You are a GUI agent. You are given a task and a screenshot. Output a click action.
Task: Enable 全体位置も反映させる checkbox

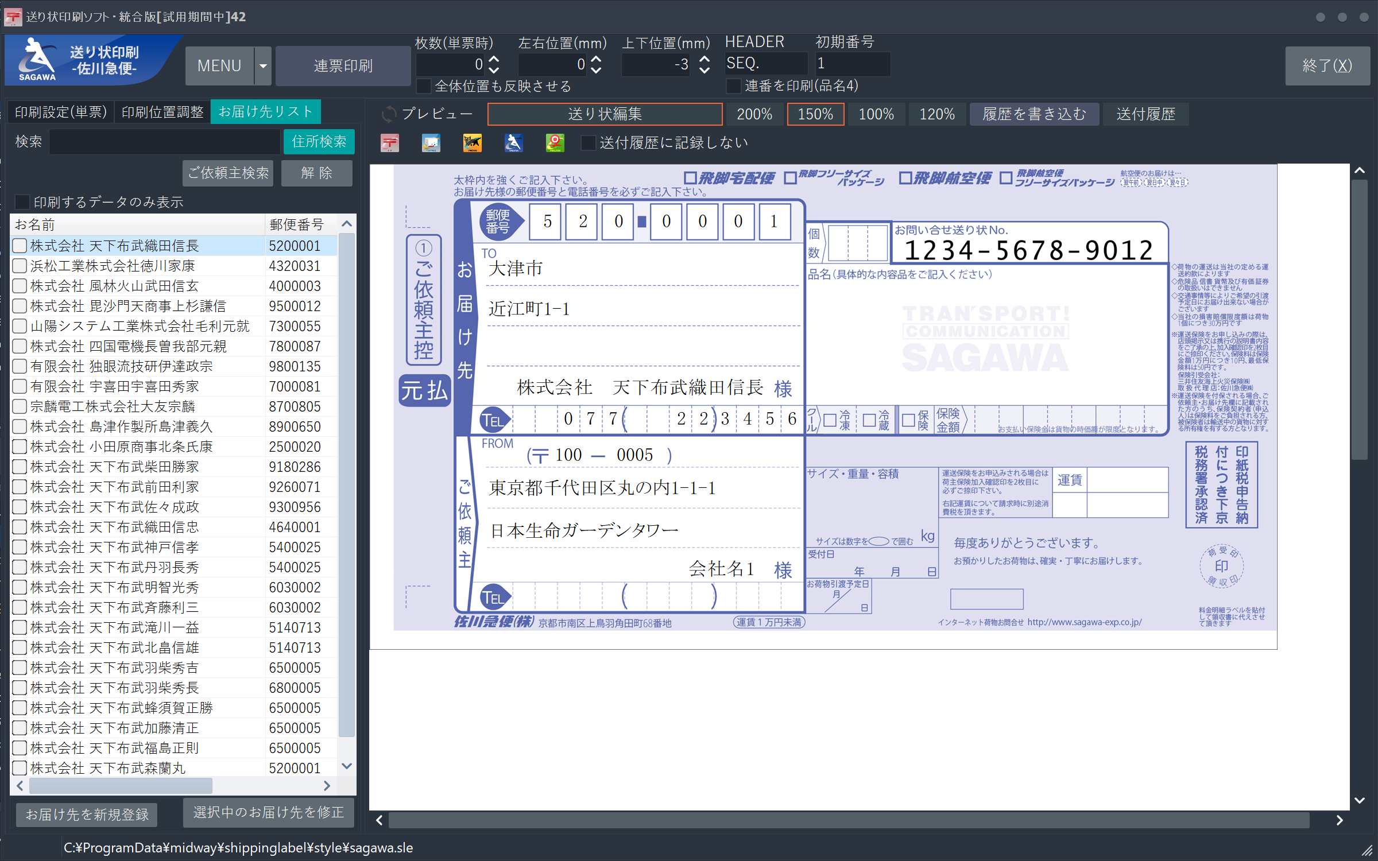coord(424,86)
